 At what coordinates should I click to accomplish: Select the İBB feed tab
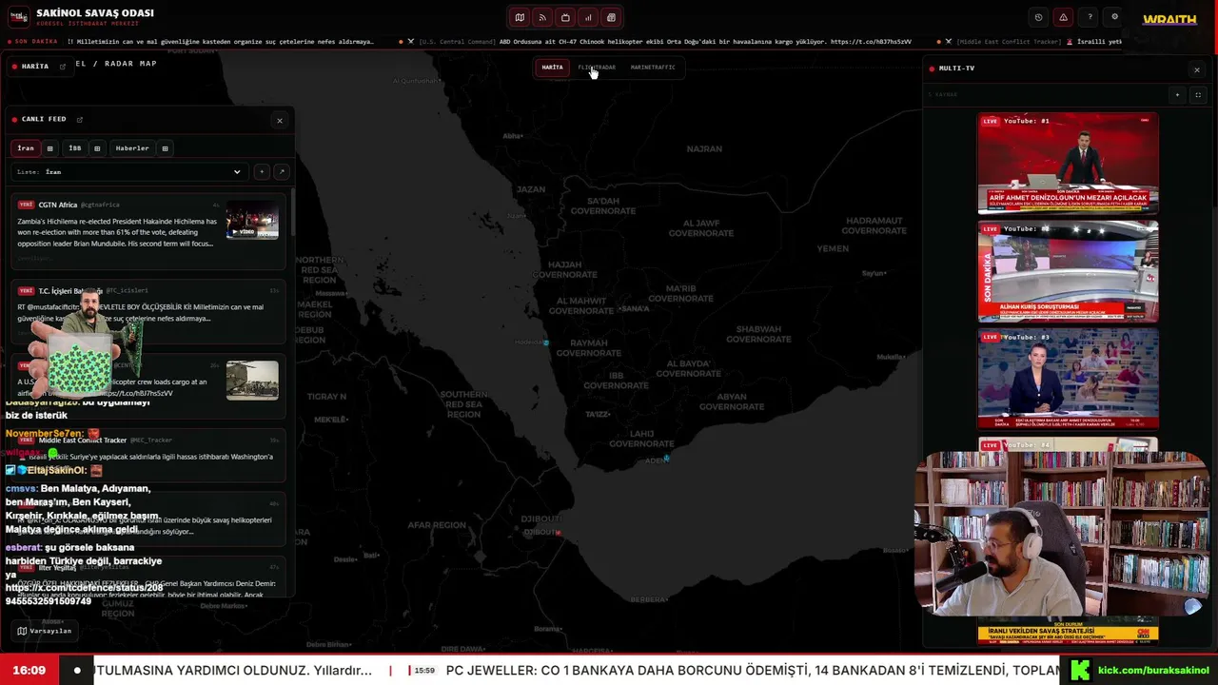[74, 148]
